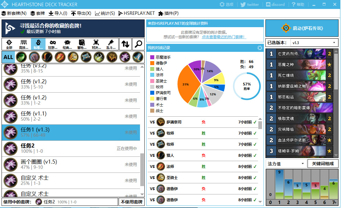This screenshot has height=208, width=341.
Task: Select the 对决 duels deck filter
Action: coord(96,44)
